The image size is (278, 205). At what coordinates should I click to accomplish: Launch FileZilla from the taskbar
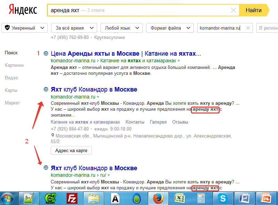pyautogui.click(x=72, y=198)
